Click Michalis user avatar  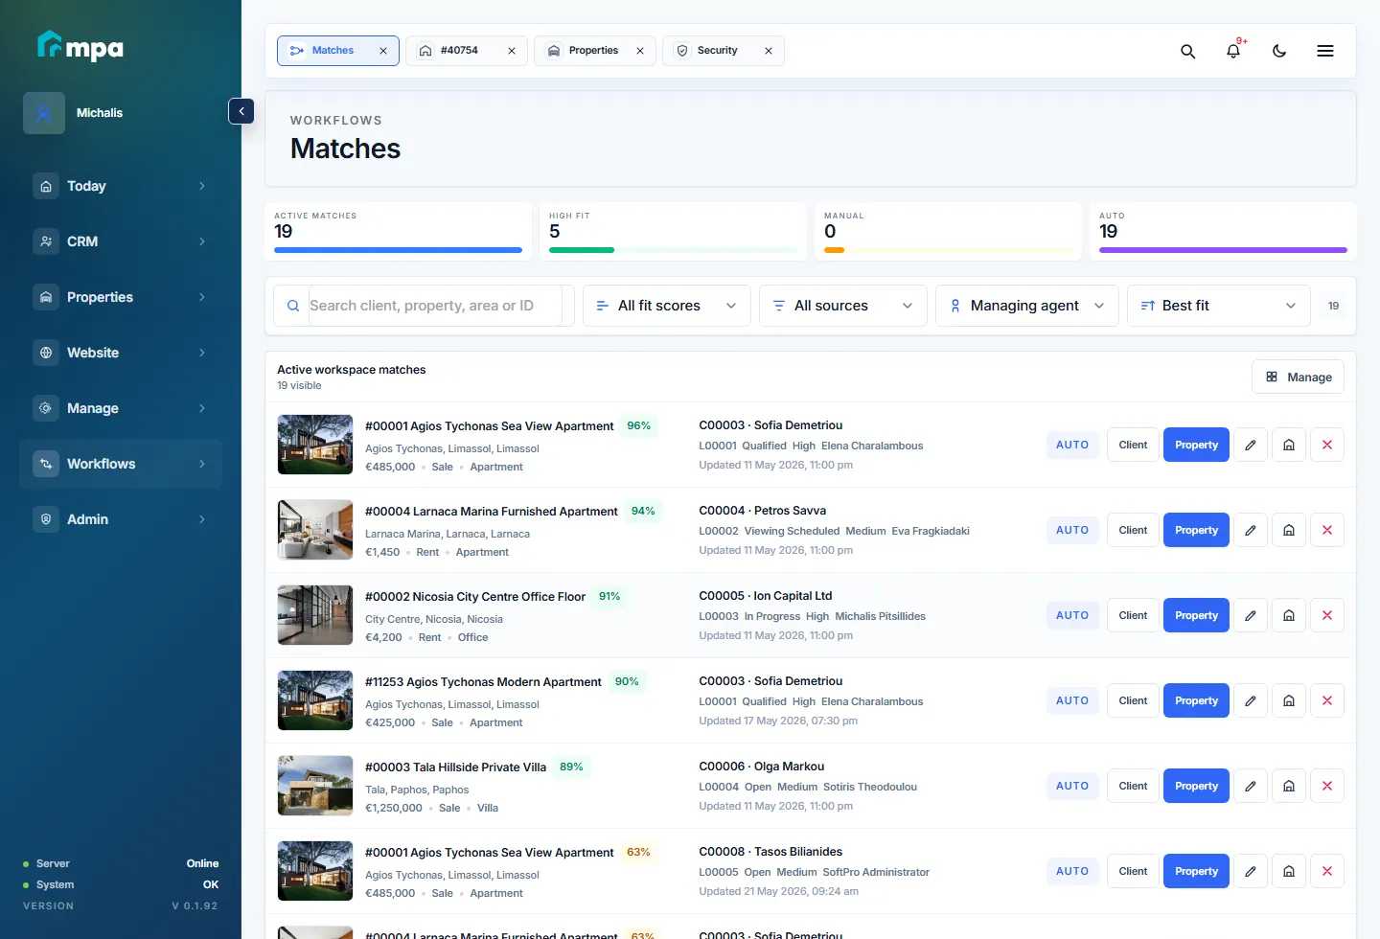44,113
